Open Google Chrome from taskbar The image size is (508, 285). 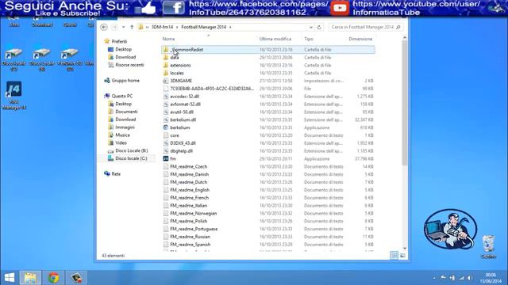tap(53, 278)
